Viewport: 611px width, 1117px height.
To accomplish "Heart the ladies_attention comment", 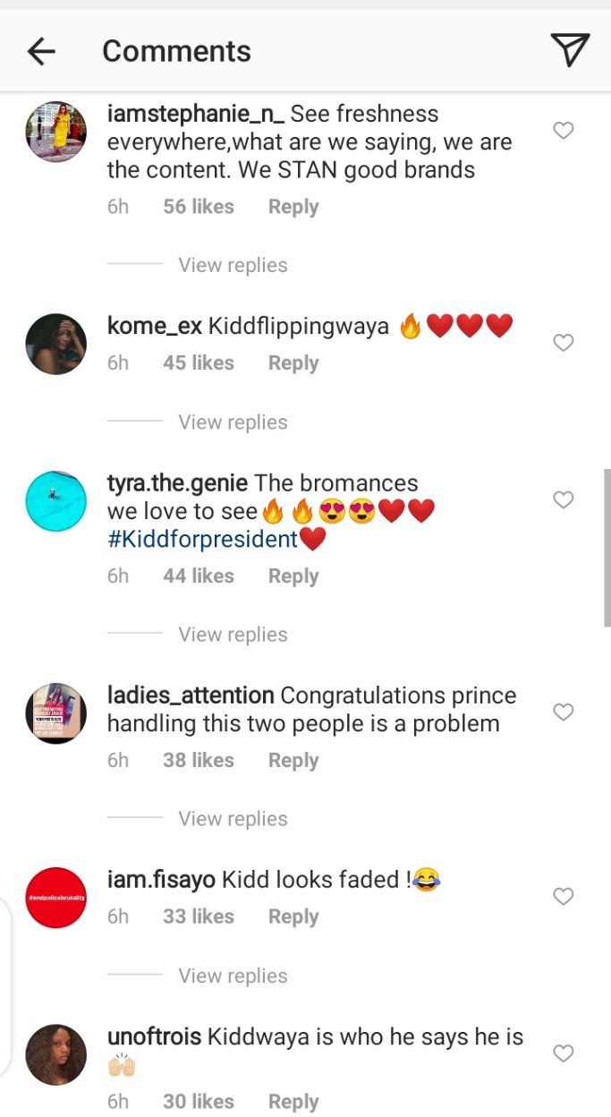I will point(563,712).
